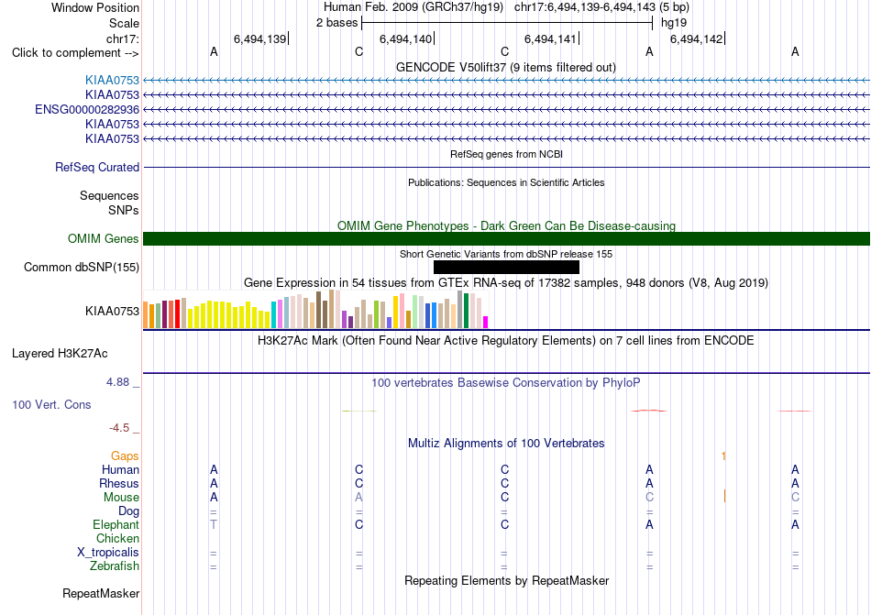Viewport: 871px width, 615px height.
Task: Click the OMIM Gene Phenotypes track title
Action: pyautogui.click(x=507, y=225)
